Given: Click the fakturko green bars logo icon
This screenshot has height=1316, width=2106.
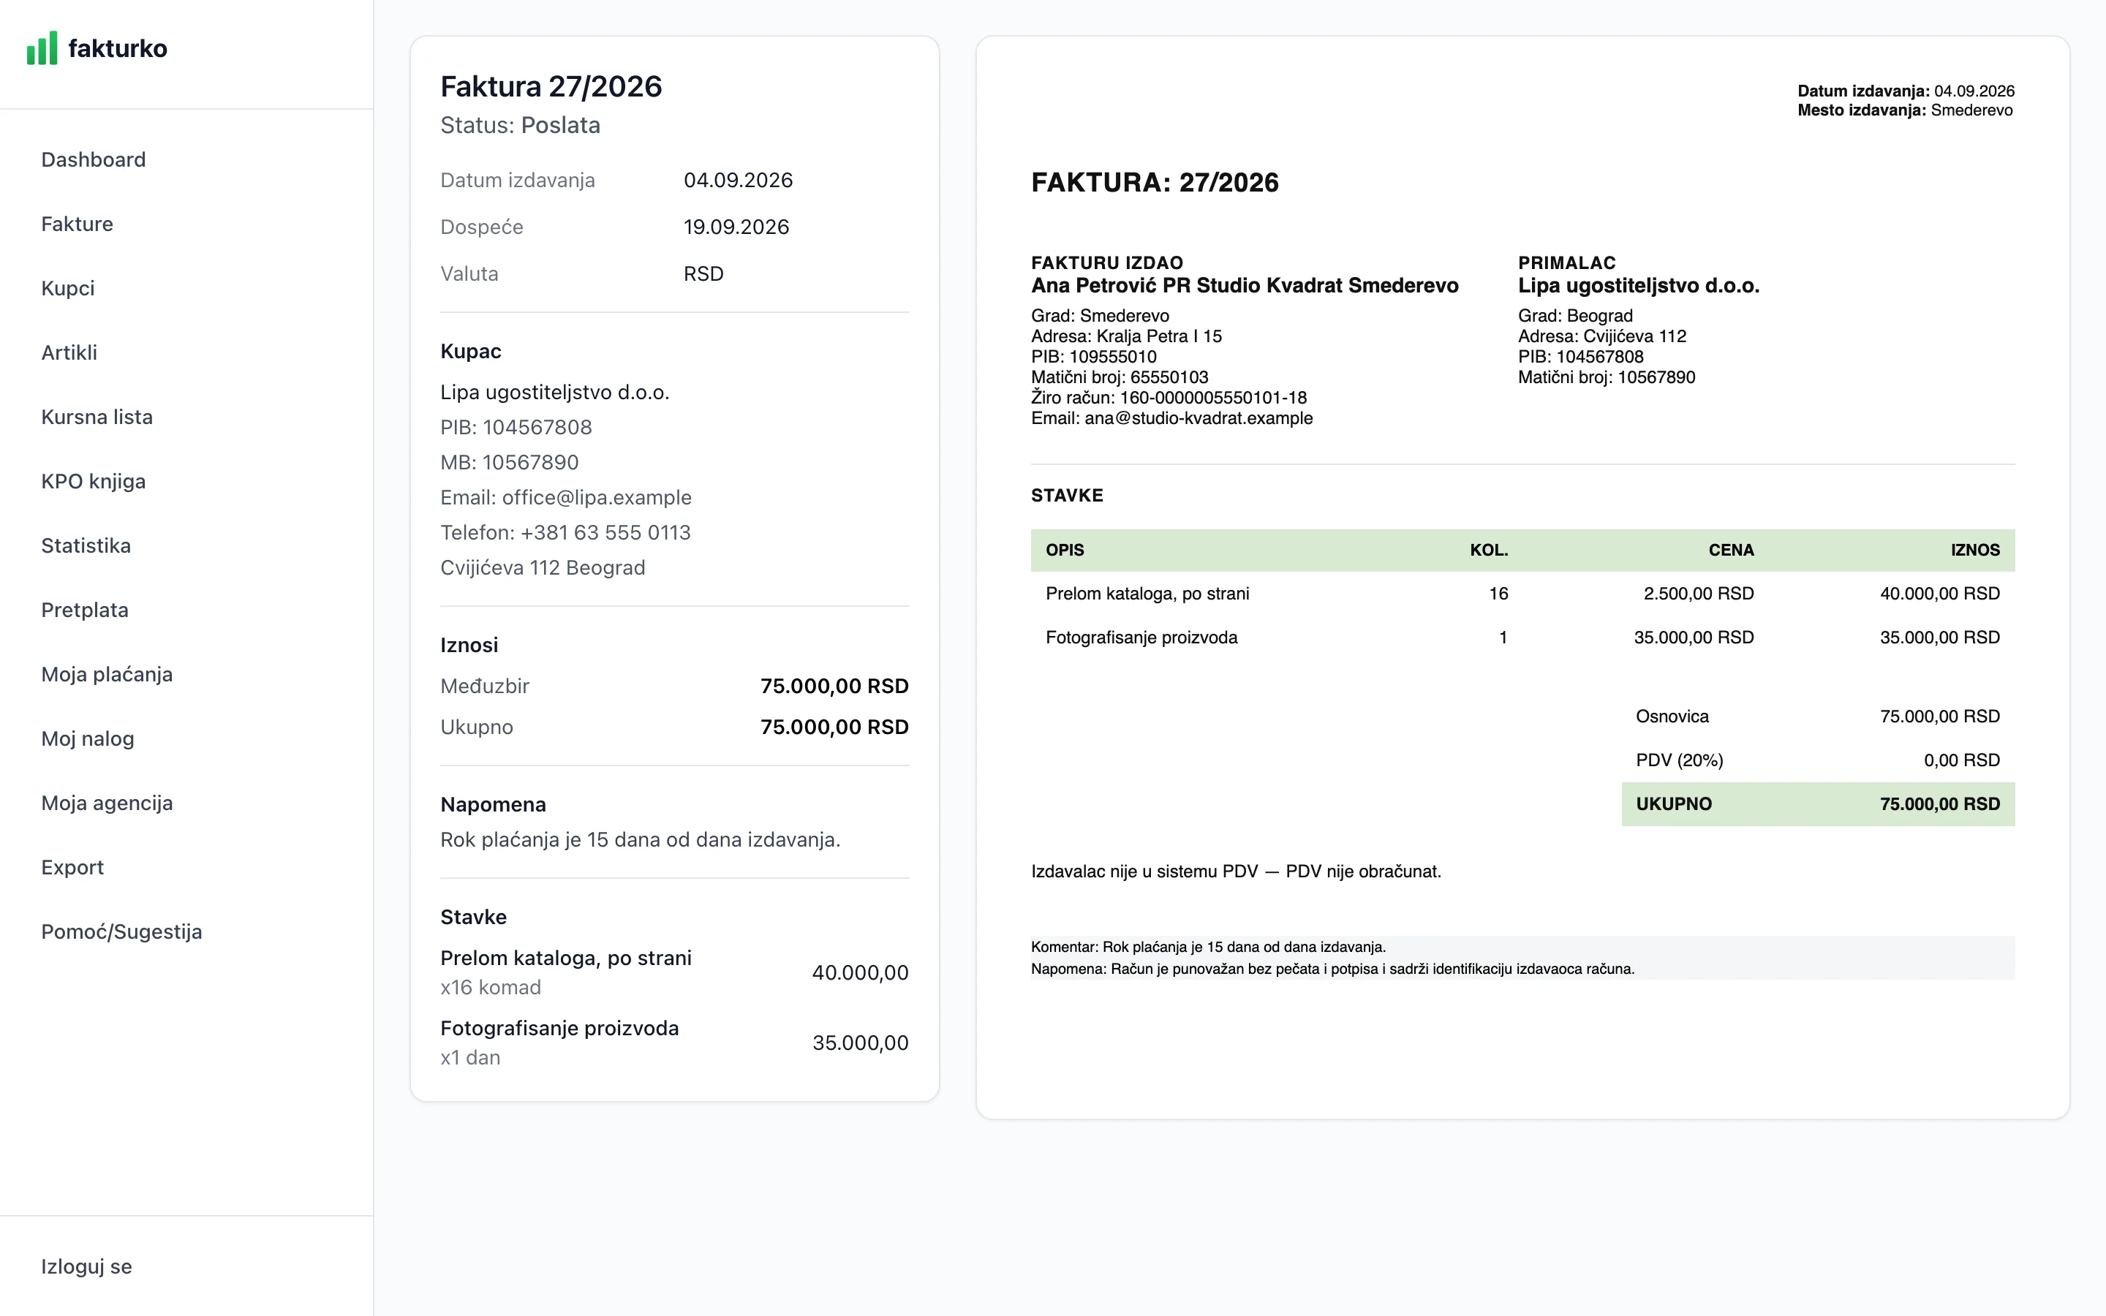Looking at the screenshot, I should 42,48.
